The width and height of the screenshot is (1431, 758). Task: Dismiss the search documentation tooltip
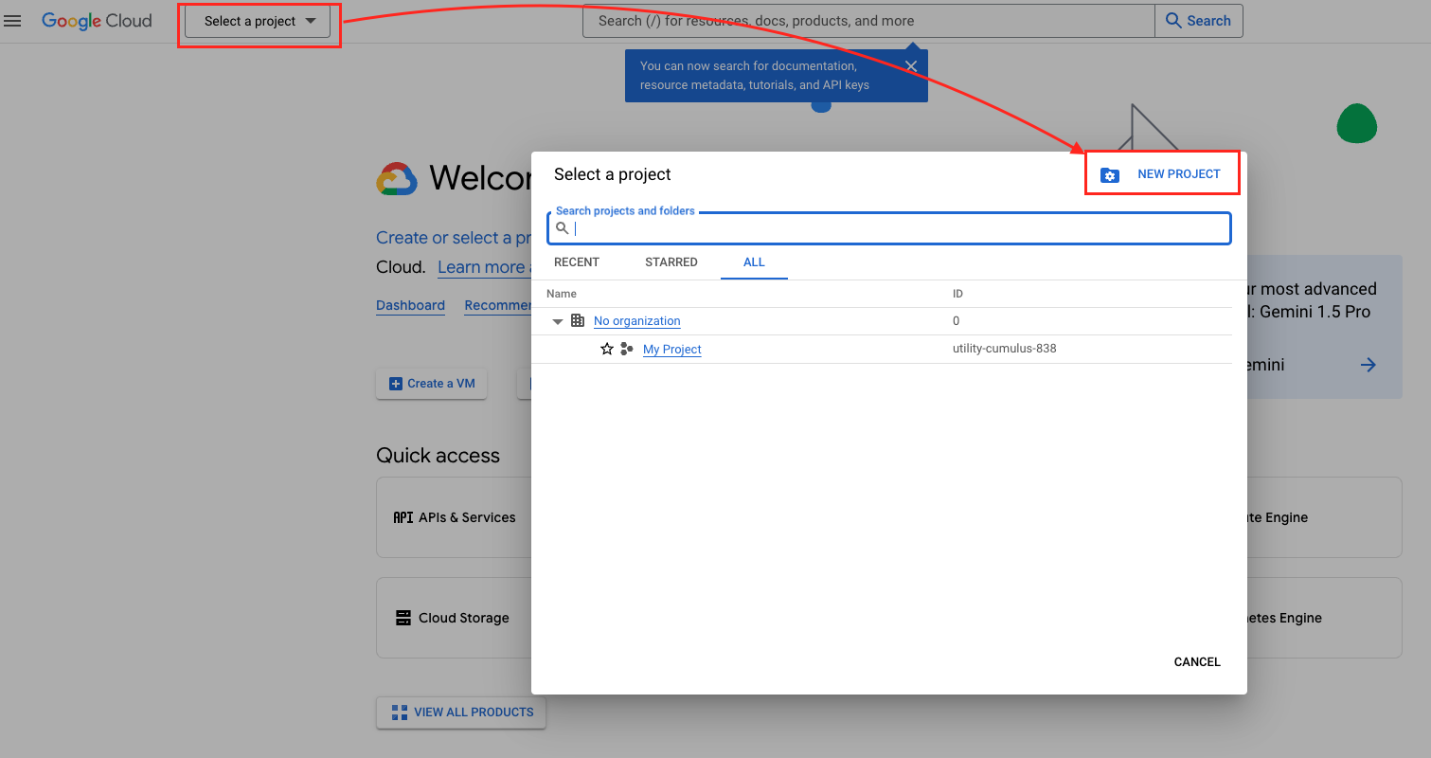point(911,66)
